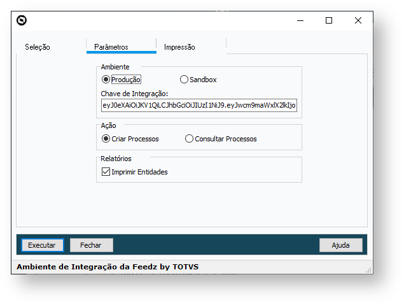404x305 pixels.
Task: Click the Fechar button
Action: pyautogui.click(x=91, y=245)
